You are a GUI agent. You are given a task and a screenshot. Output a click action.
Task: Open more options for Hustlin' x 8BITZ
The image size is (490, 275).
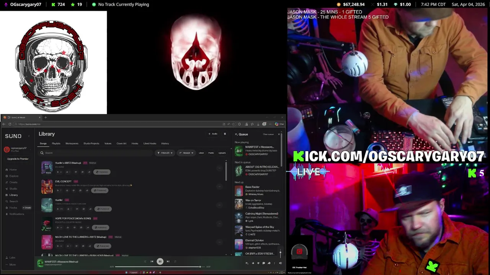pos(219,168)
